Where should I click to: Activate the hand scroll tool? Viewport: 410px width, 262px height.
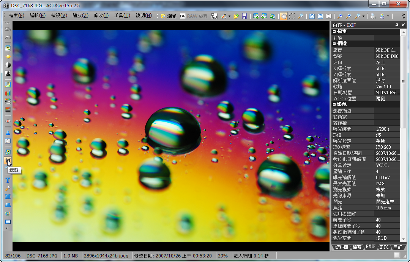tap(283, 16)
